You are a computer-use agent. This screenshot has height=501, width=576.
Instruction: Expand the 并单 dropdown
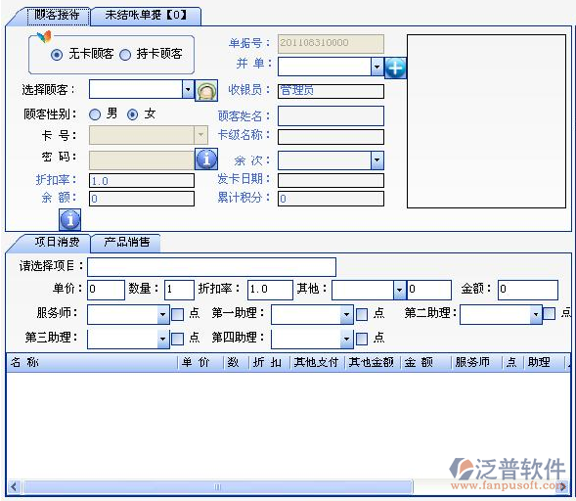click(377, 67)
